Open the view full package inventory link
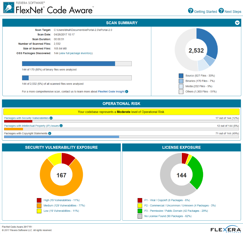This screenshot has width=243, height=234. [76, 53]
